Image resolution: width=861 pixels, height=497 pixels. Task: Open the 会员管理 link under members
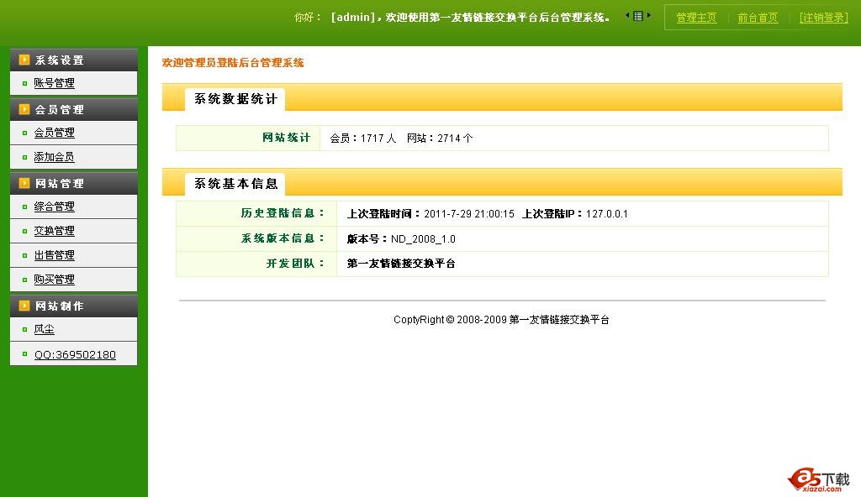[55, 132]
